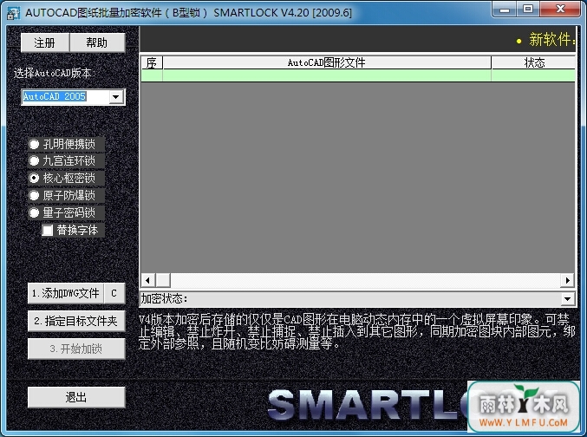Click the horizontal scrollbar left arrow
Screen dimensions: 587x437
click(x=148, y=280)
